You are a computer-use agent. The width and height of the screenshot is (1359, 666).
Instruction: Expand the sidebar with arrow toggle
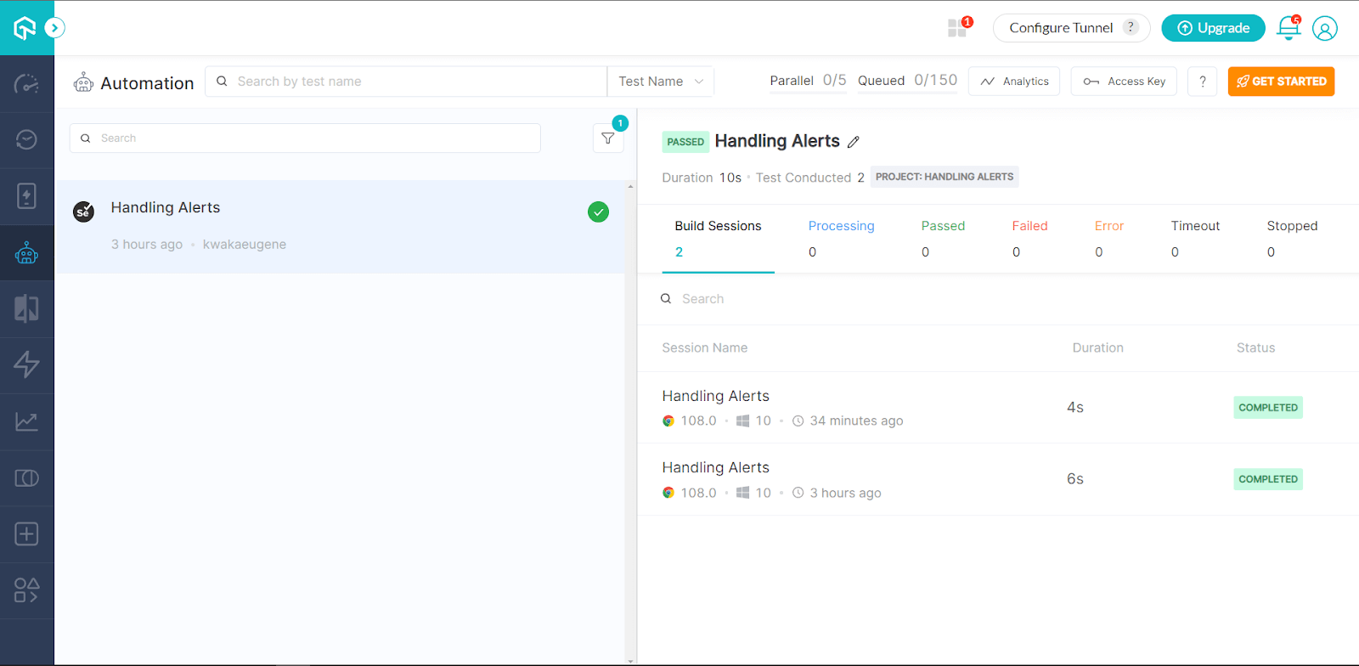(x=54, y=28)
